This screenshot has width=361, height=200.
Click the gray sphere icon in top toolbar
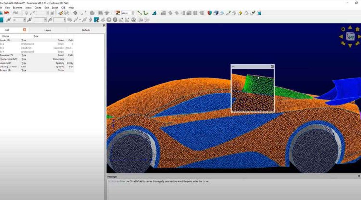point(92,13)
